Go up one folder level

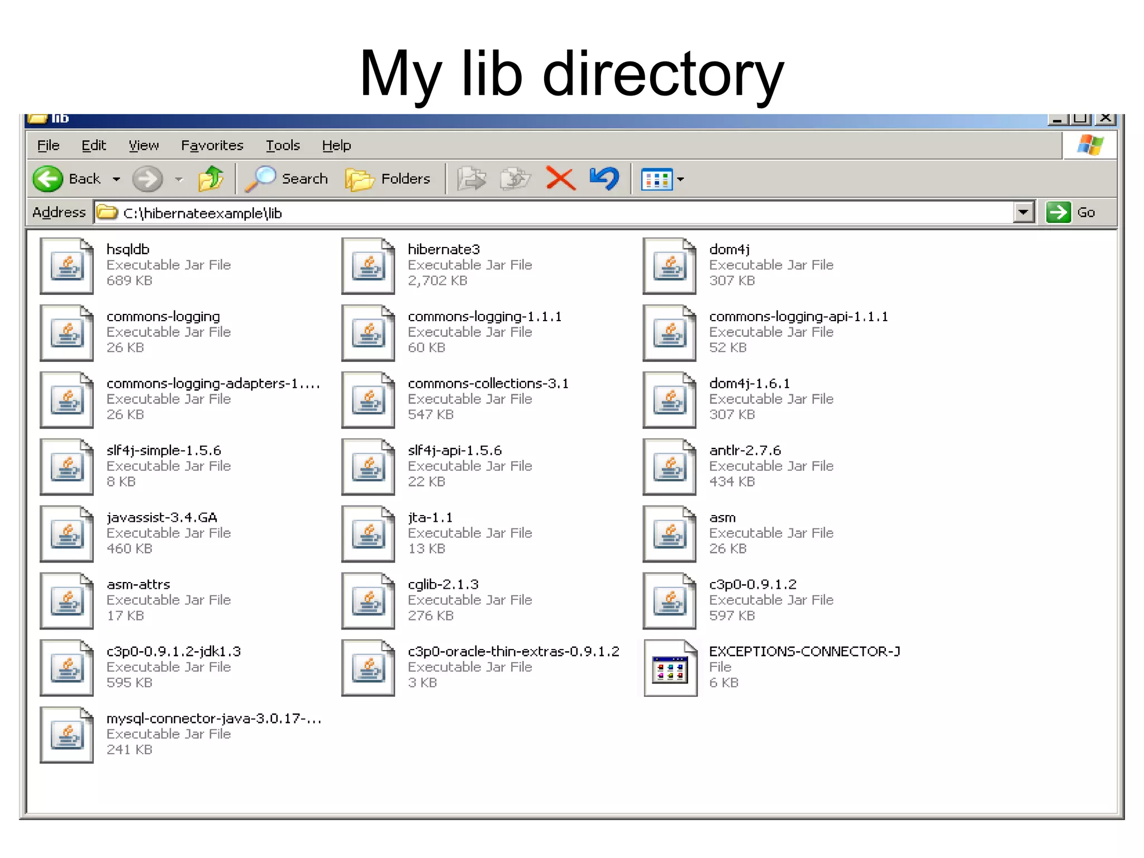click(x=211, y=179)
